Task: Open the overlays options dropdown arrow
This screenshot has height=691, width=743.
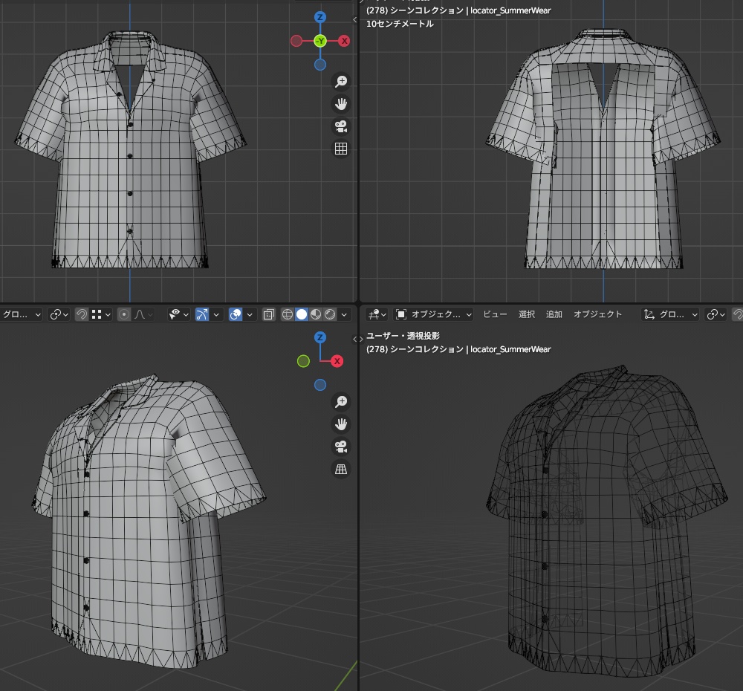Action: tap(249, 314)
